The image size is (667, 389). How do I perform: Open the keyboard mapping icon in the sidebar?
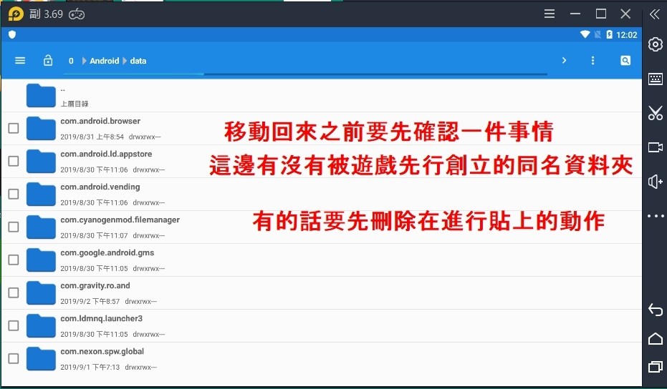click(655, 79)
